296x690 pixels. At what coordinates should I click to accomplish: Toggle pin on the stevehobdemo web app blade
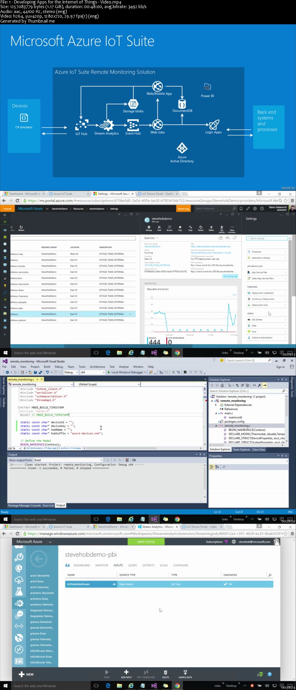tap(221, 214)
